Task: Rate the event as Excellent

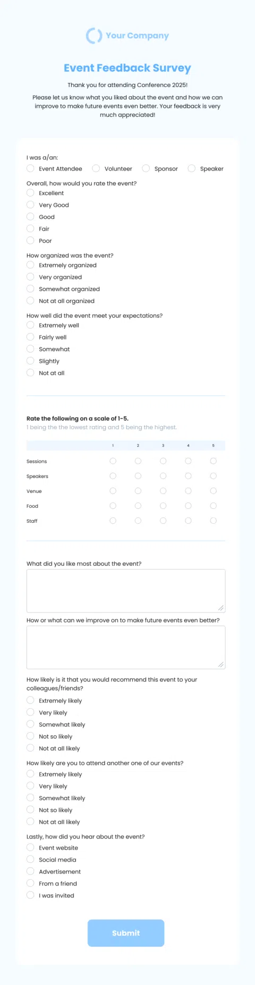Action: click(30, 193)
